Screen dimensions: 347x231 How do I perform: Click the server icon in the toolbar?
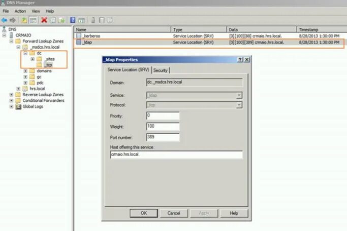(93, 20)
